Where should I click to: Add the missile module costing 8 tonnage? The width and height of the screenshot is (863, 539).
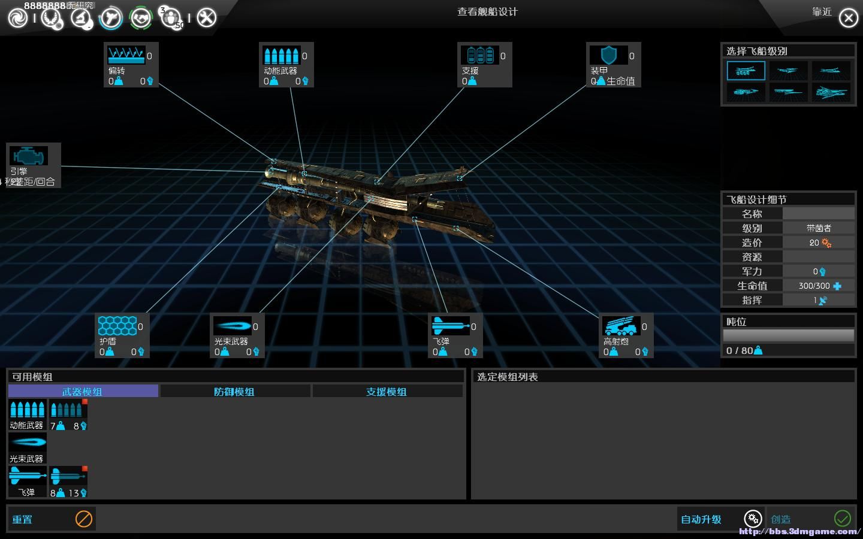pos(68,482)
